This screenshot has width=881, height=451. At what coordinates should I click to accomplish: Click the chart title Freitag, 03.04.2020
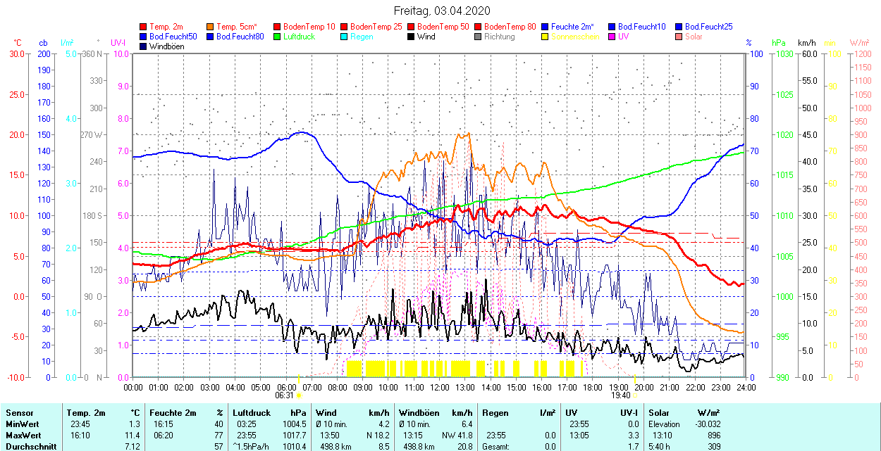click(x=441, y=11)
